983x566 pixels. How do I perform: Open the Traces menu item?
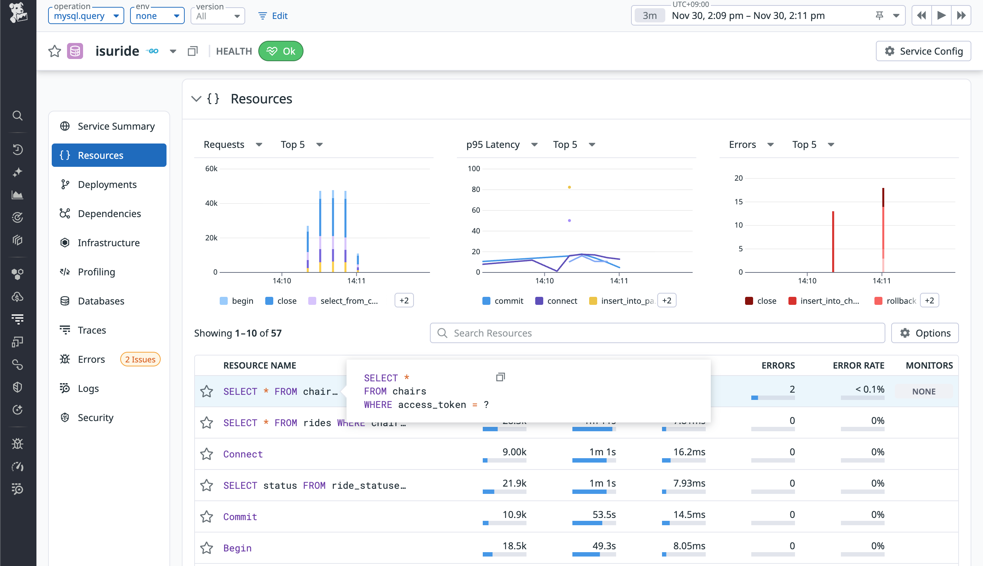(x=92, y=330)
